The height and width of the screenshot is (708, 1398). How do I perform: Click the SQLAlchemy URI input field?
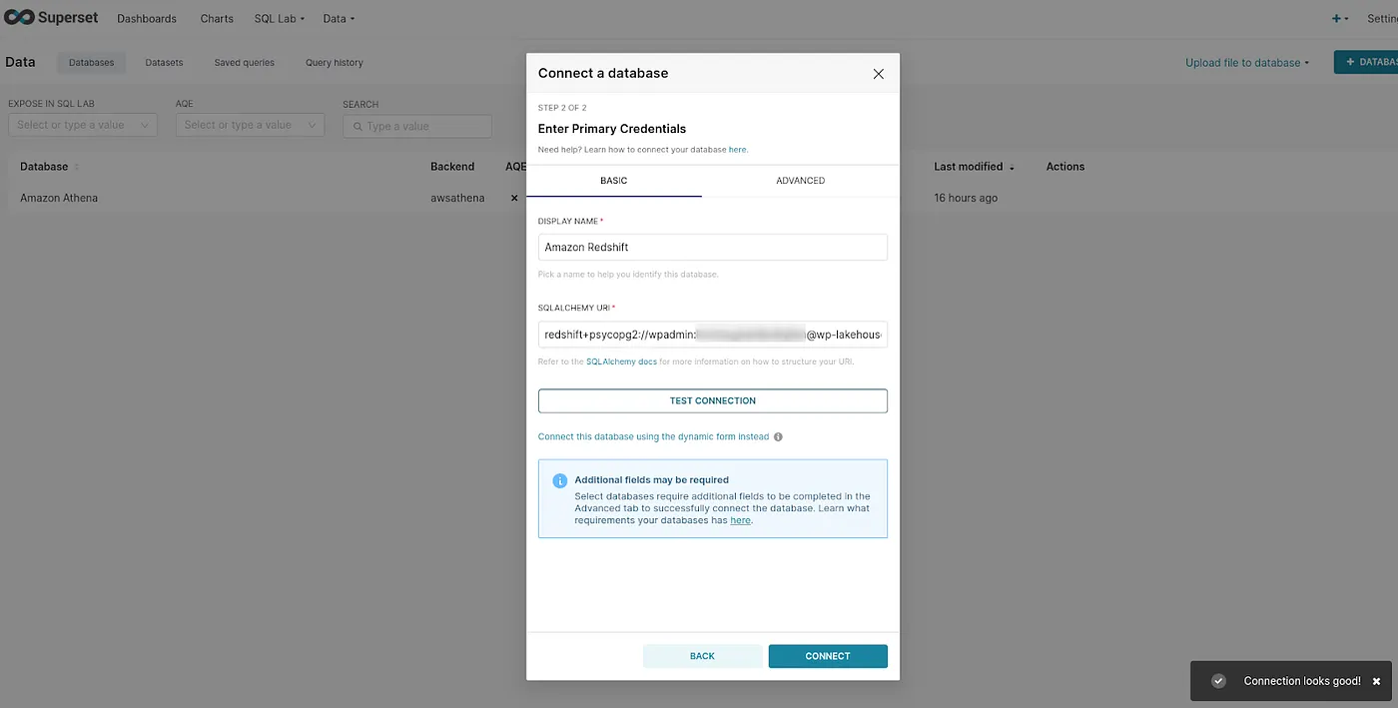coord(713,335)
